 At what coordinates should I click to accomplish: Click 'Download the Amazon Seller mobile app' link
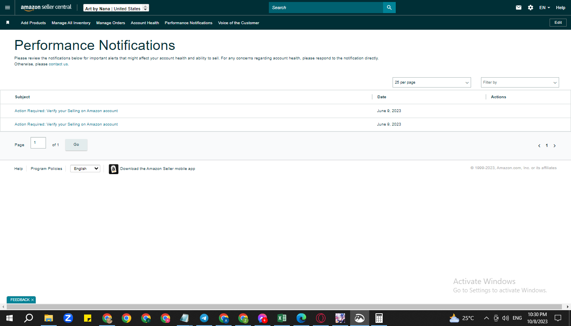click(157, 169)
